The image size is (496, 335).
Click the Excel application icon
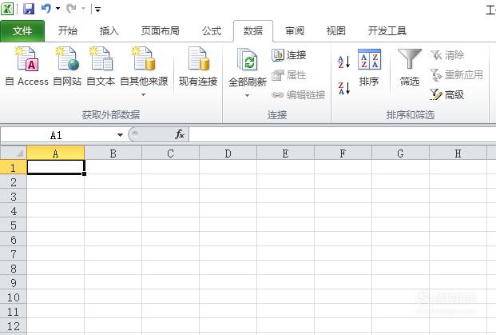[x=7, y=9]
